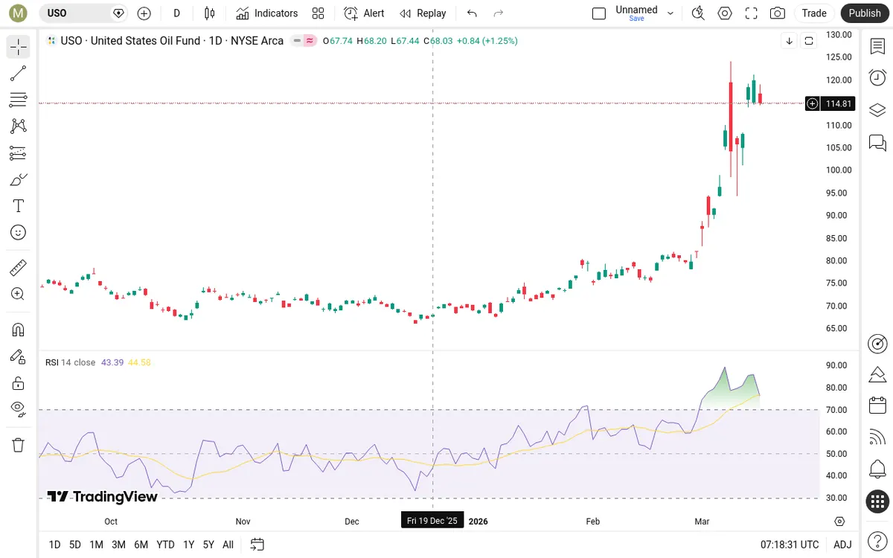
Task: Open the Indicators dialog
Action: [x=267, y=13]
